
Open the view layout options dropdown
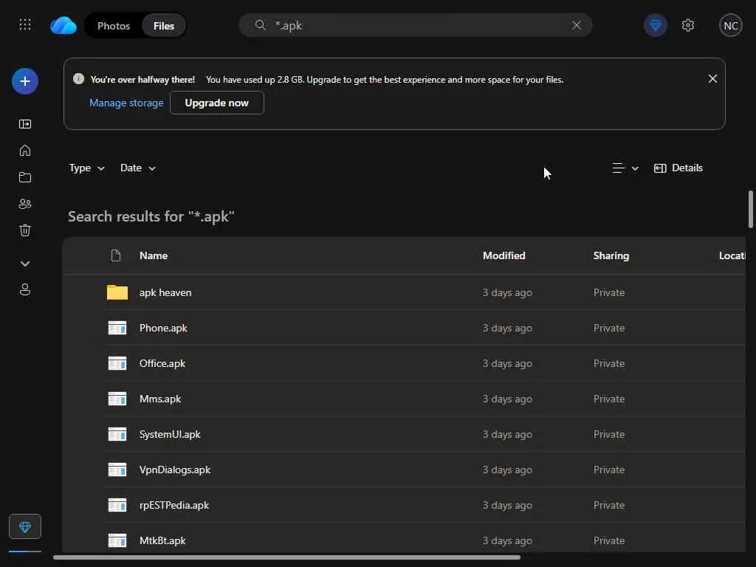[625, 168]
